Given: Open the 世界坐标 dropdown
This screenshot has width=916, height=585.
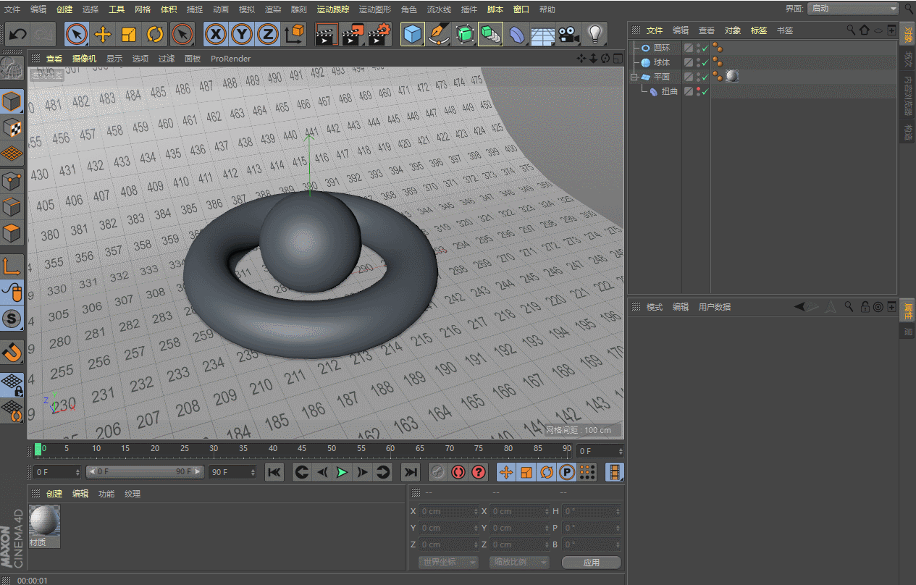Looking at the screenshot, I should coord(448,563).
